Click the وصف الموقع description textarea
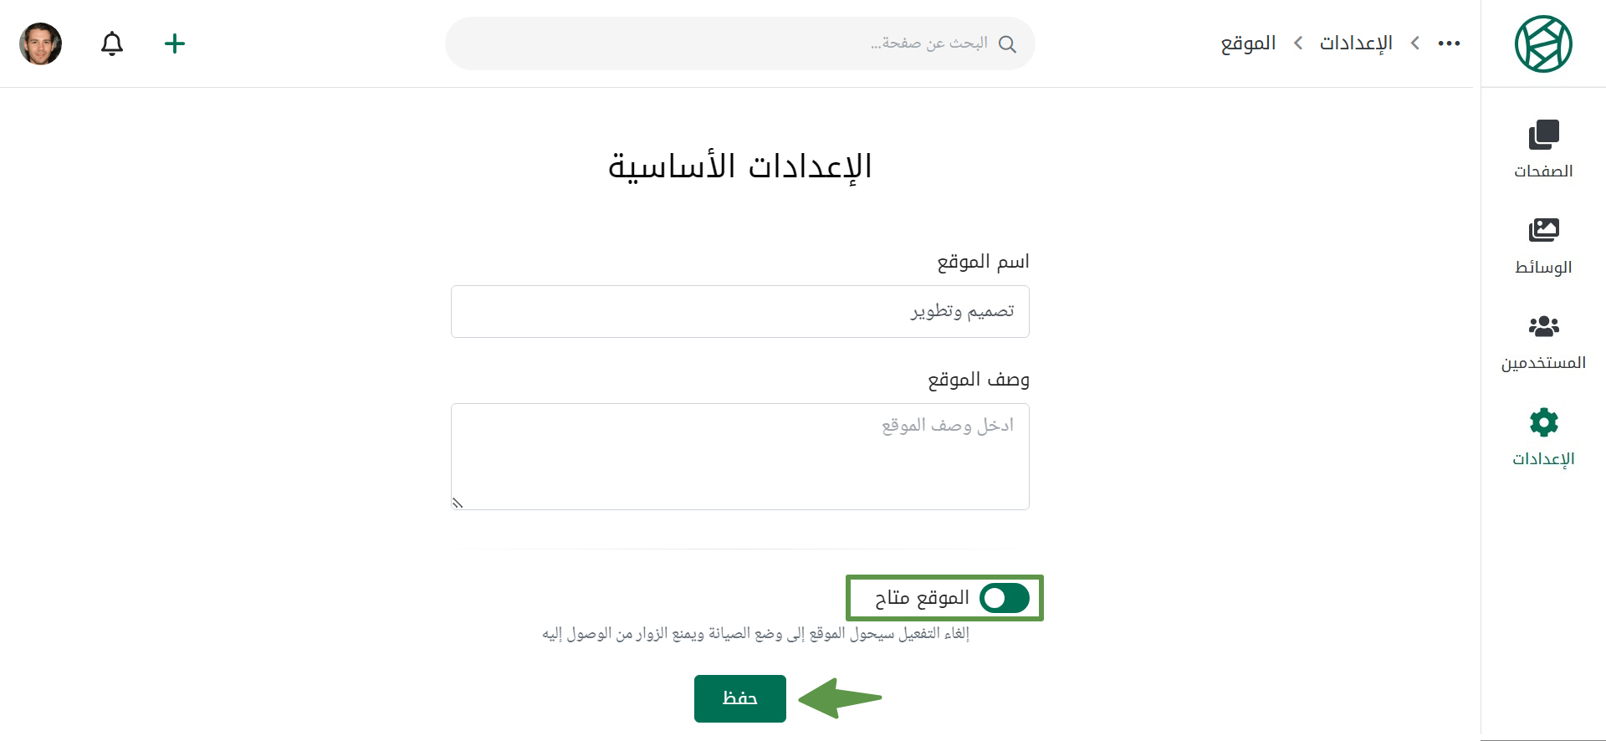The image size is (1606, 741). click(x=740, y=457)
